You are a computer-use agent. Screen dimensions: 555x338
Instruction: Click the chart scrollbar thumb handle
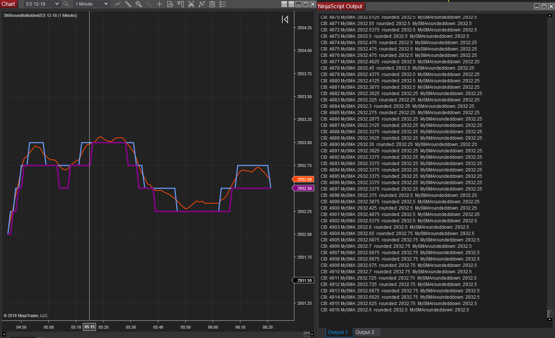[307, 334]
